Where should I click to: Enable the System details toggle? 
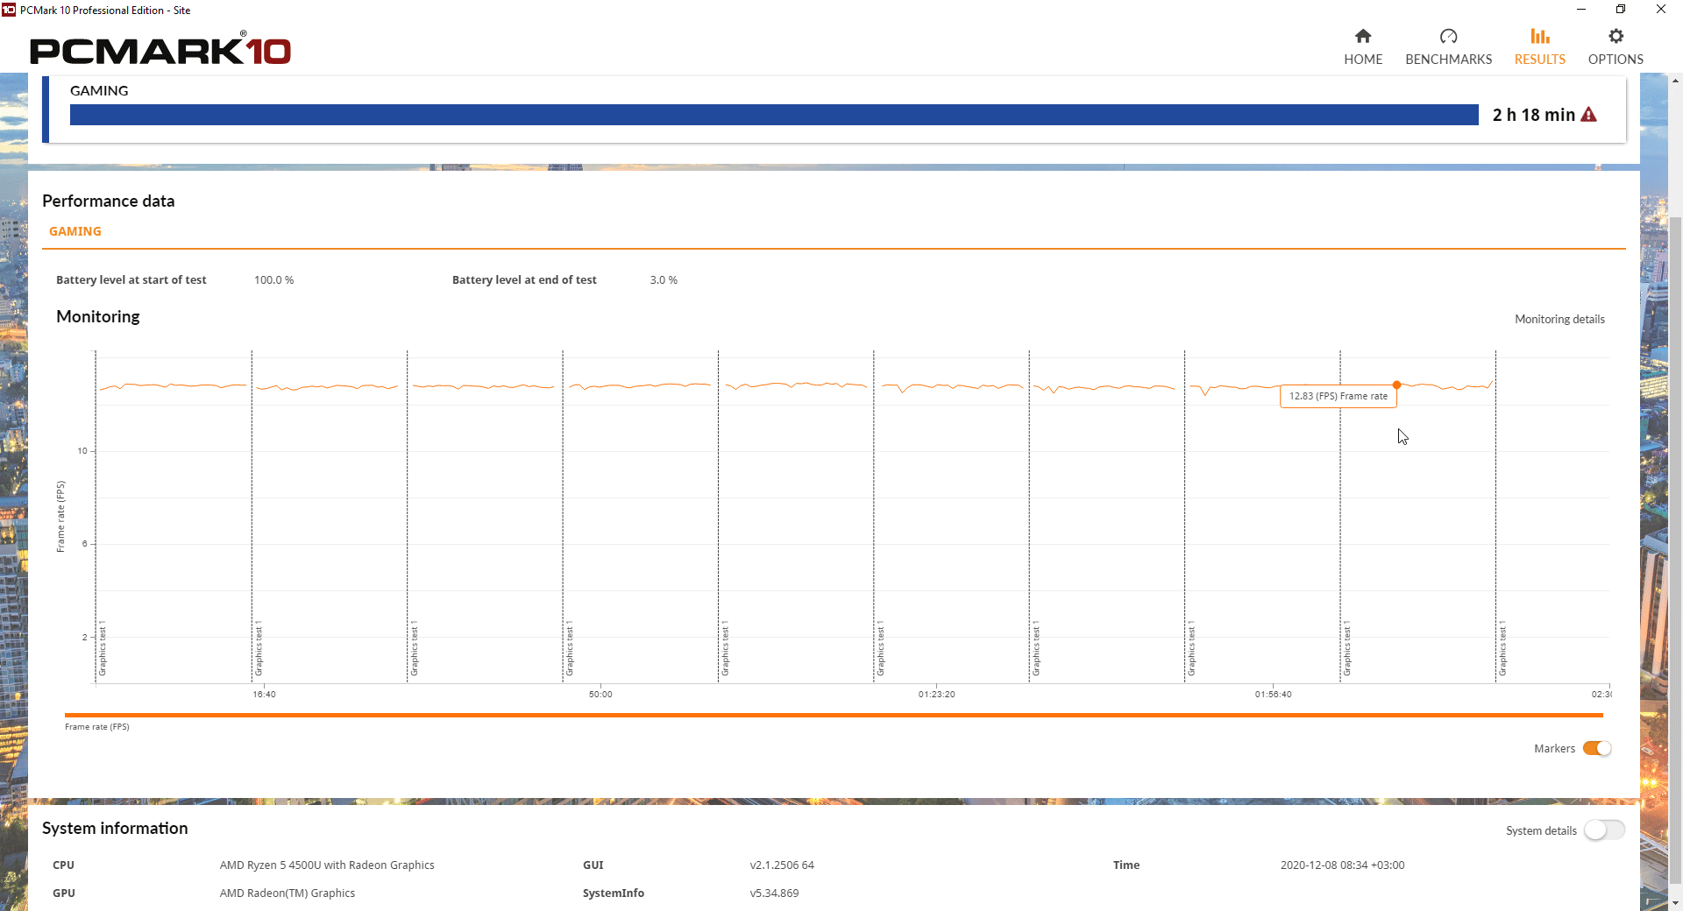point(1604,830)
